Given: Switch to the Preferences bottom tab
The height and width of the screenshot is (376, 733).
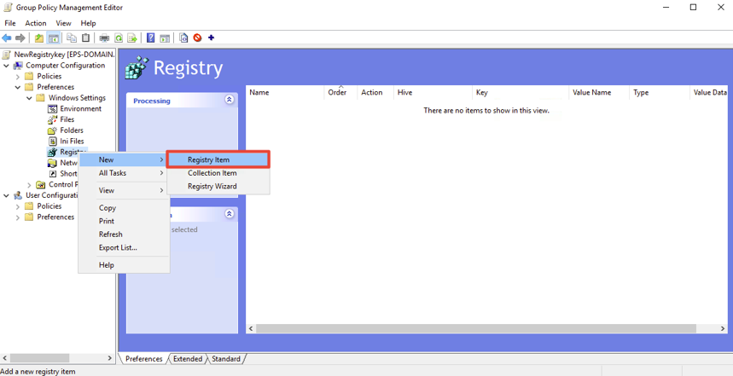Looking at the screenshot, I should coord(143,359).
